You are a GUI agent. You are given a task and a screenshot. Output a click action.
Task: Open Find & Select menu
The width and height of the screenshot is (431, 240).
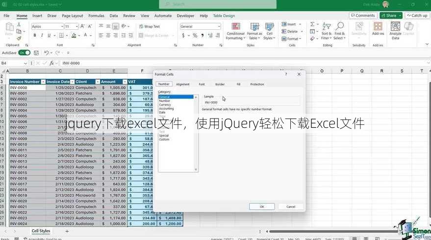pyautogui.click(x=339, y=31)
